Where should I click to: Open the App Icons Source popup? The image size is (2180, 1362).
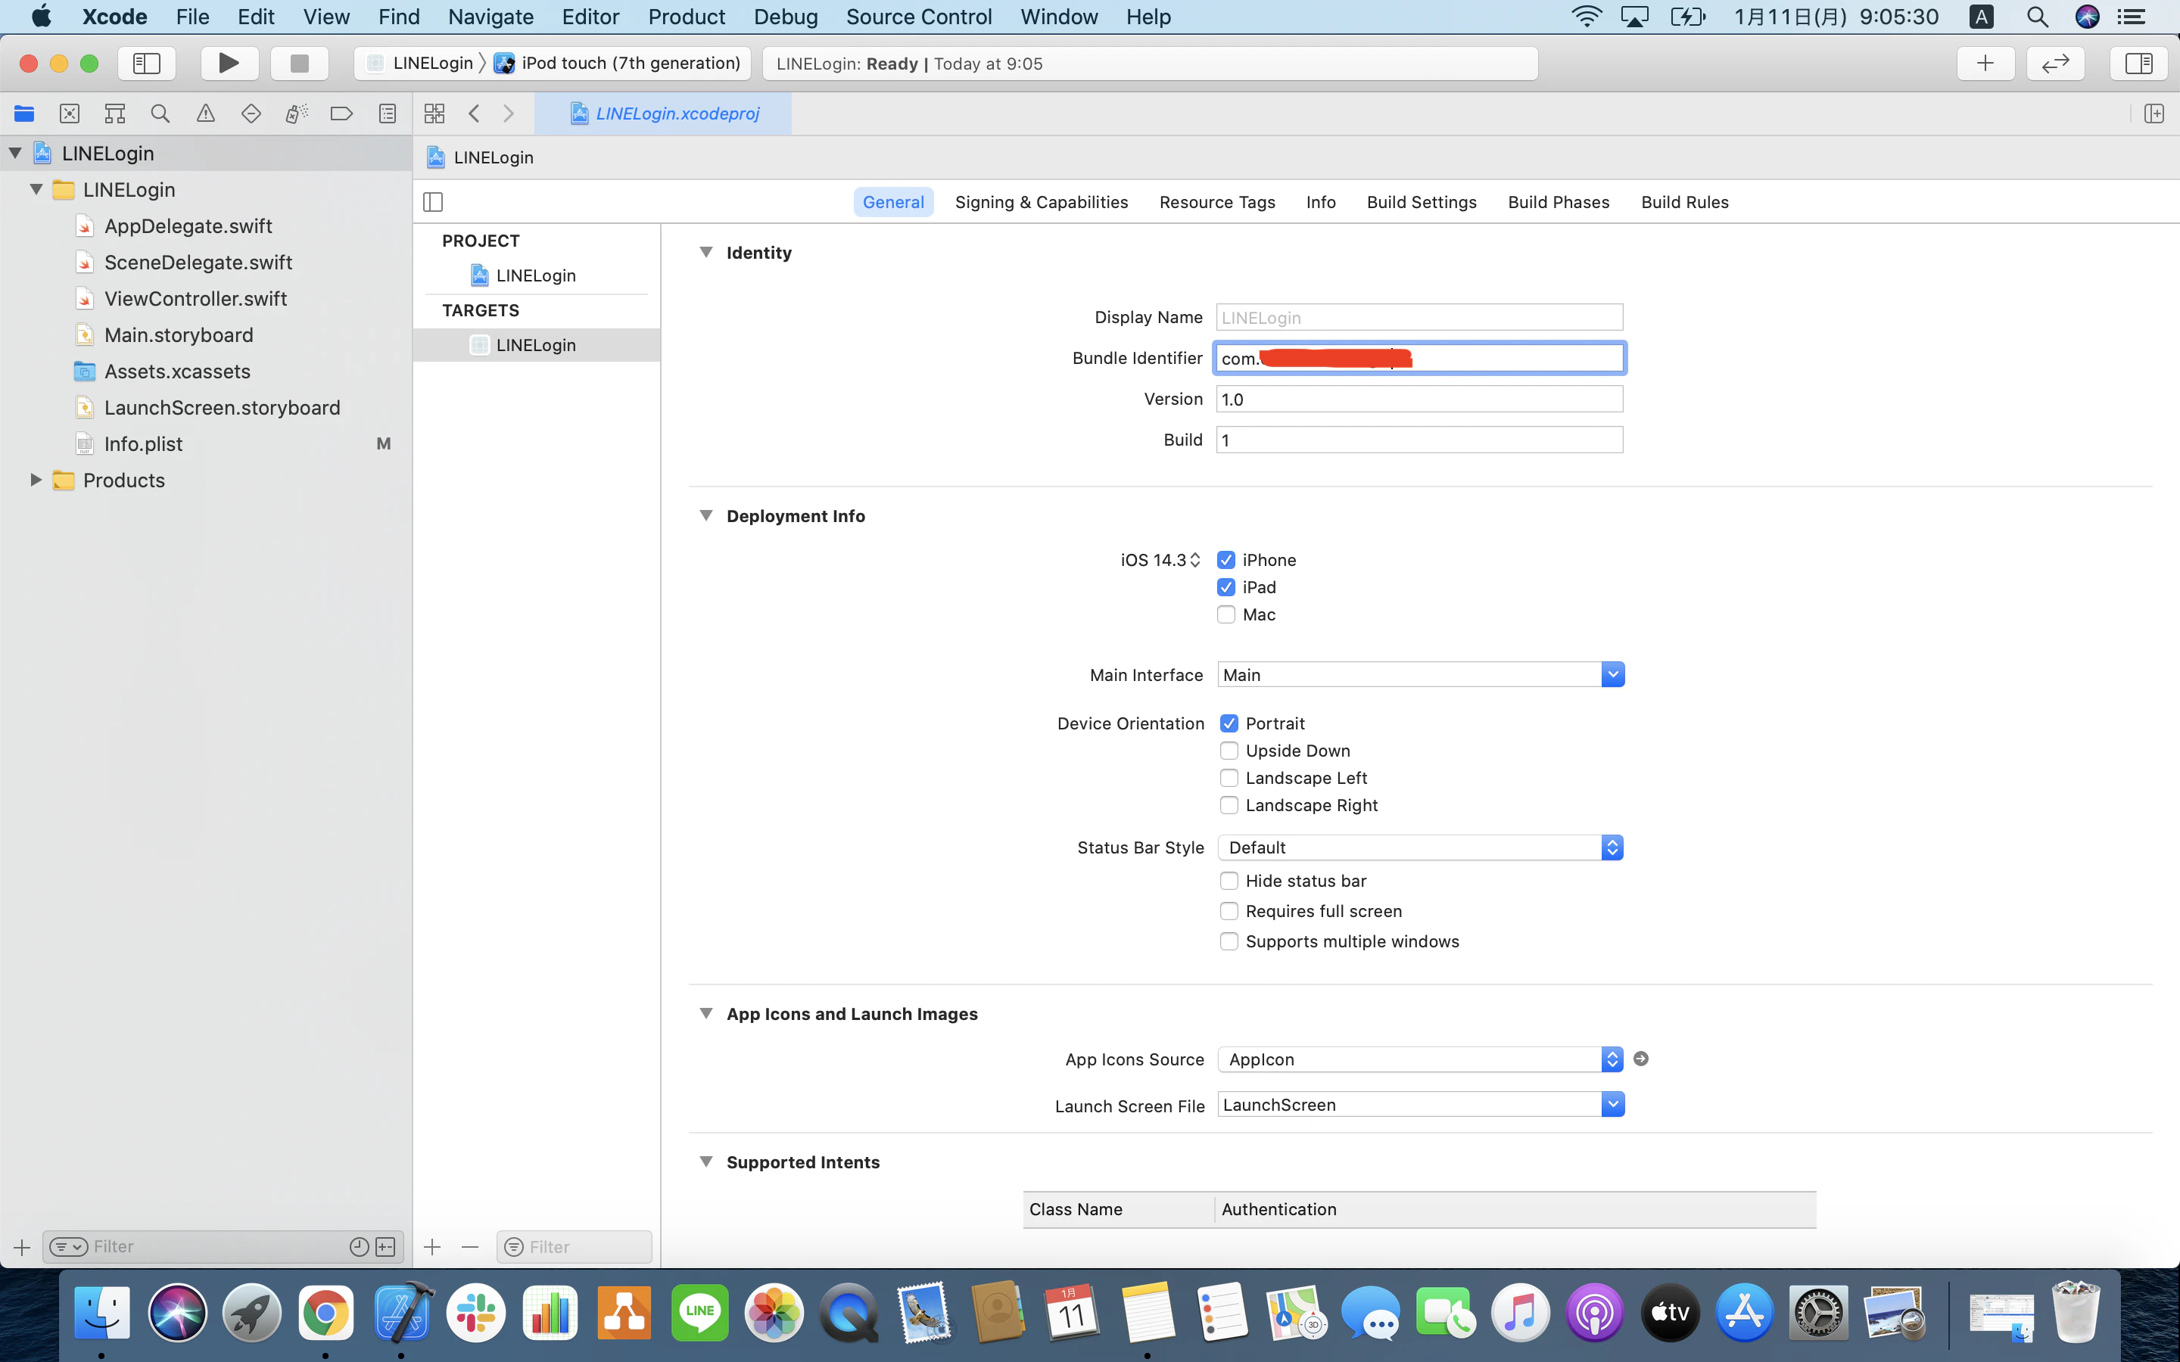pyautogui.click(x=1421, y=1059)
